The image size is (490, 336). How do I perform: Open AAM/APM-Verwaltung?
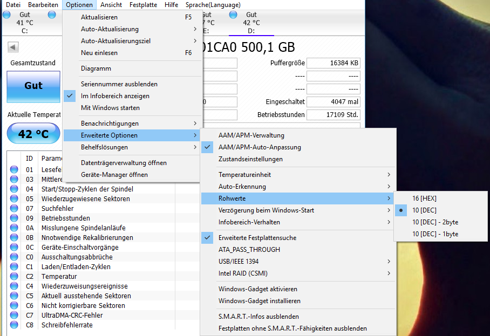tap(298, 135)
